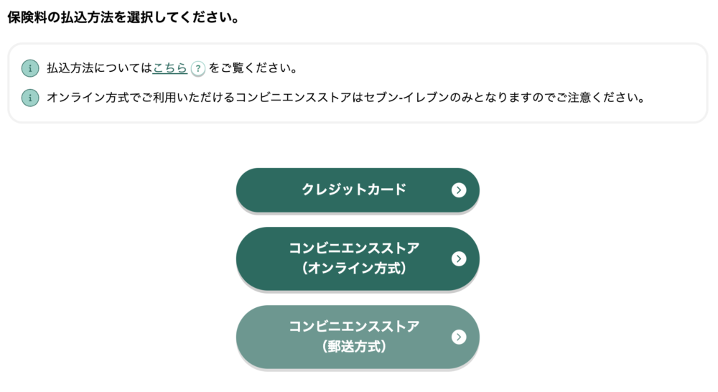Click info icon beside 払込方法については
718x392 pixels.
tap(30, 68)
